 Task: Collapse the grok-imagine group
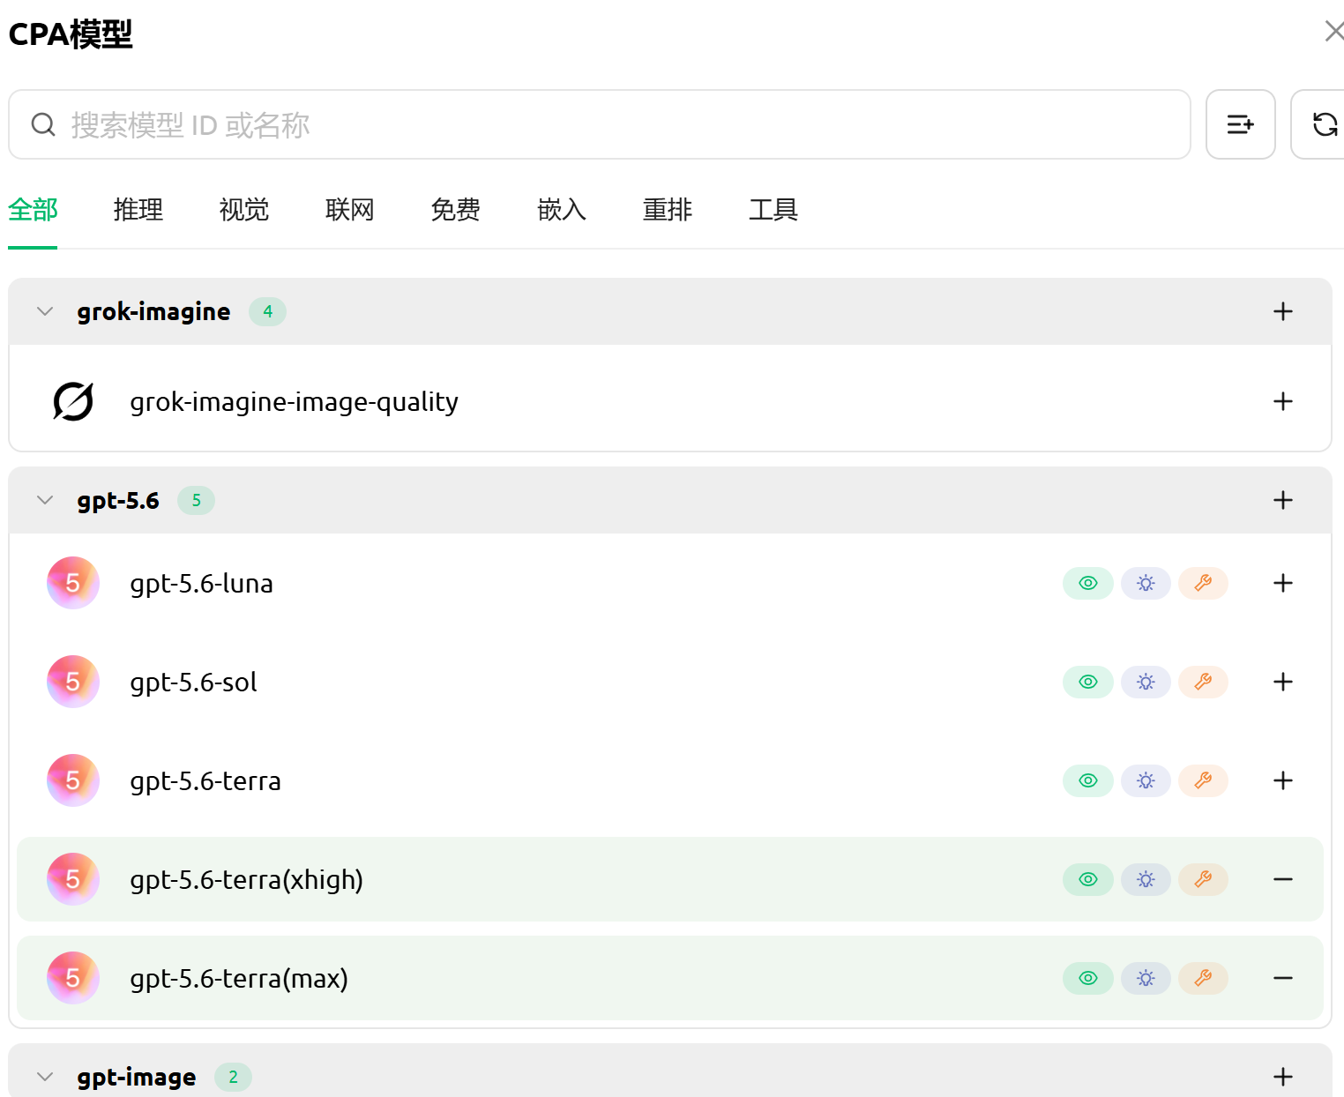45,311
